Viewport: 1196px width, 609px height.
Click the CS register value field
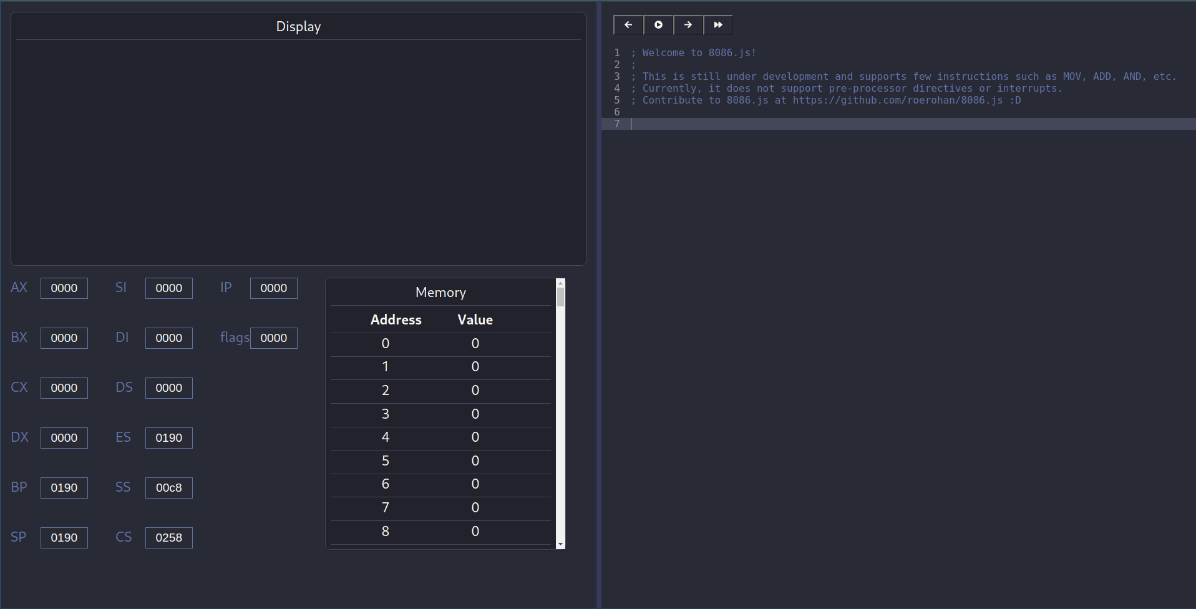coord(169,538)
